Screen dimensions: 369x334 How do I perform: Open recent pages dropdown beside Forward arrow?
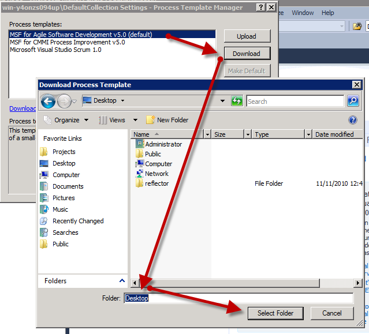[74, 102]
